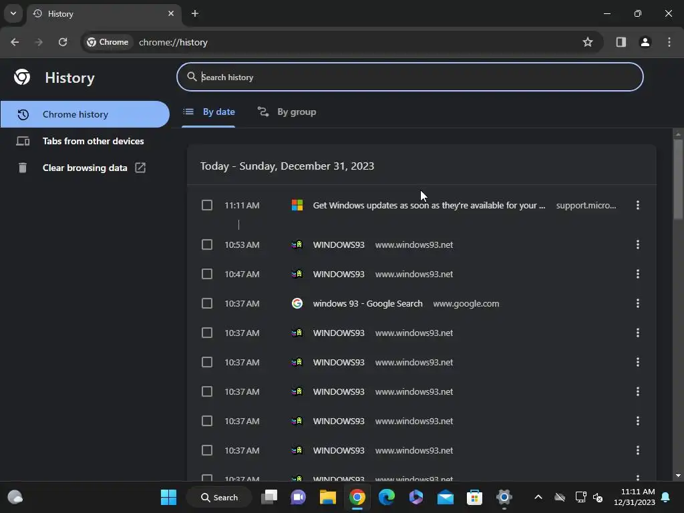
Task: Open actions menu for Google Search entry
Action: [638, 303]
